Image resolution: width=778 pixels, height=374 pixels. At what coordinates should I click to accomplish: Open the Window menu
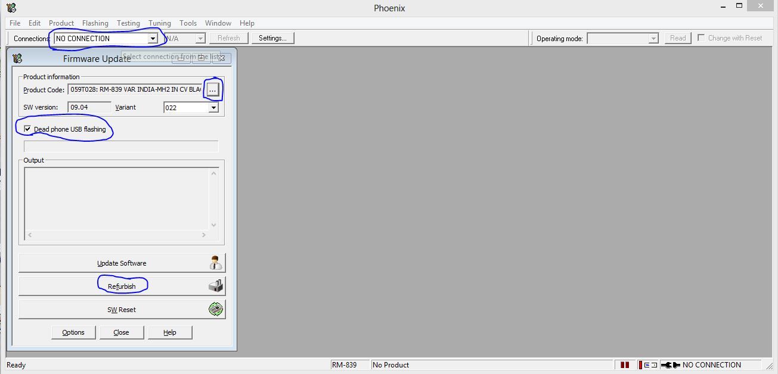click(x=218, y=23)
